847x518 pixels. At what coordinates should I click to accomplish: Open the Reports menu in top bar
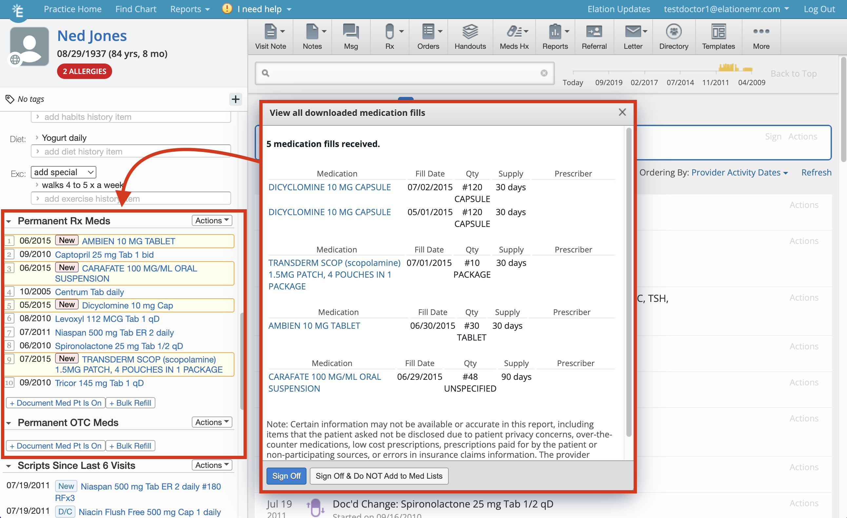pyautogui.click(x=190, y=9)
